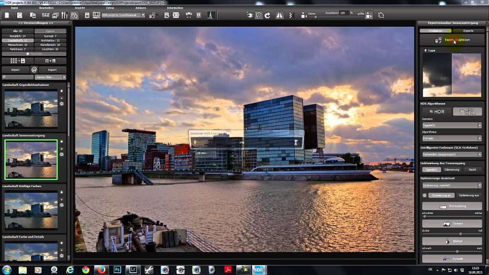Expand the Algorithmus Entropie dropdown
The height and width of the screenshot is (275, 489).
[x=451, y=138]
